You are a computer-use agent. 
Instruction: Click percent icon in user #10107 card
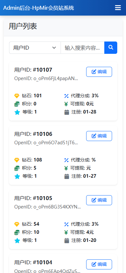[x=66, y=96]
